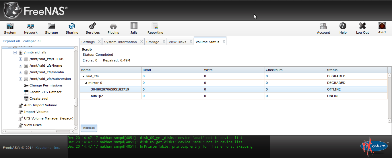
Task: Select the UFS Volume Manager (legacy) item
Action: [49, 118]
